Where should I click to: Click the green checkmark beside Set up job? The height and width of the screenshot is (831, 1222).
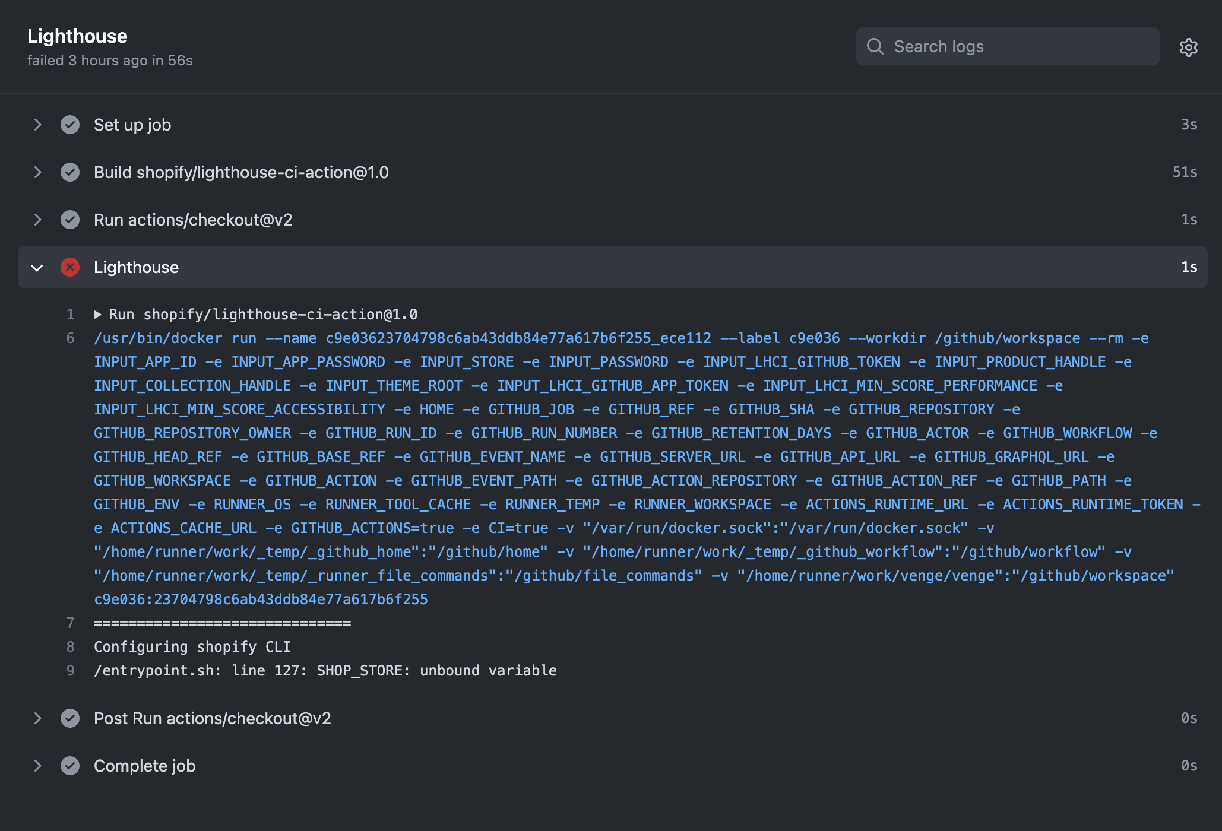[70, 125]
